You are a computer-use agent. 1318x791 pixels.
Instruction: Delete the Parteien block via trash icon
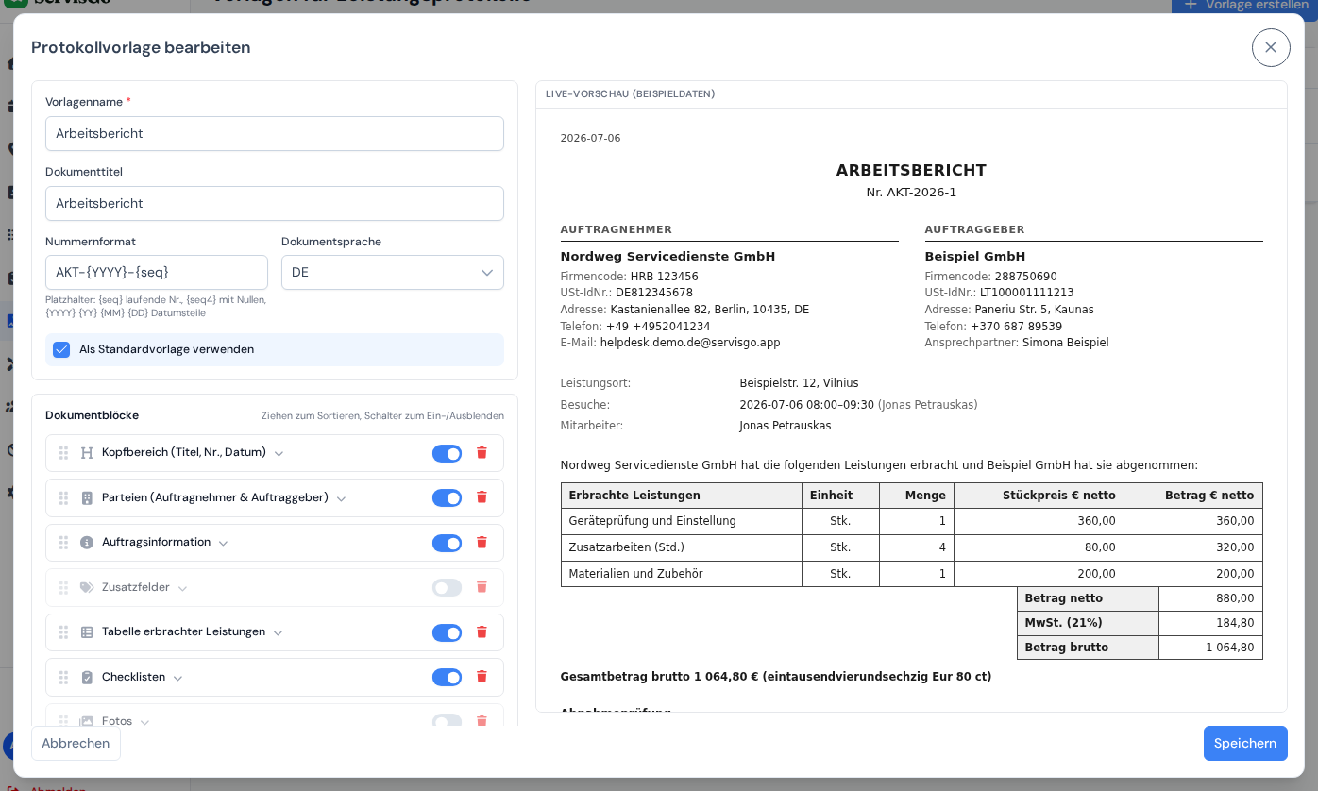coord(482,497)
